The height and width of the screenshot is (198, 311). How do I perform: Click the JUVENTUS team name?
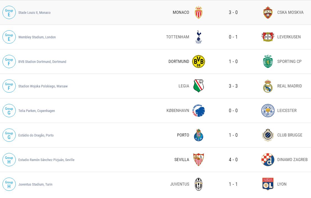click(x=180, y=184)
